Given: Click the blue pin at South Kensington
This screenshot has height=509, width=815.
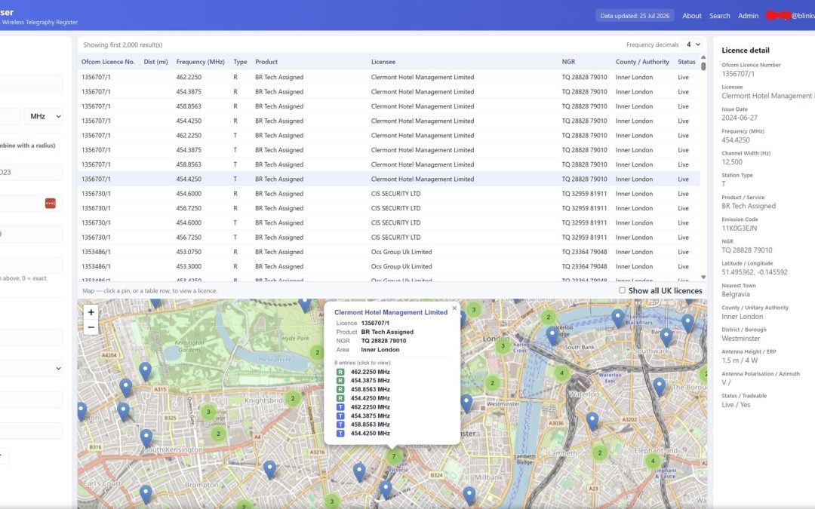Looking at the screenshot, I should [x=146, y=438].
